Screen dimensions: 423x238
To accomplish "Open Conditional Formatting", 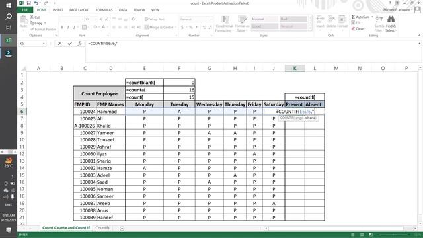I will click(224, 24).
